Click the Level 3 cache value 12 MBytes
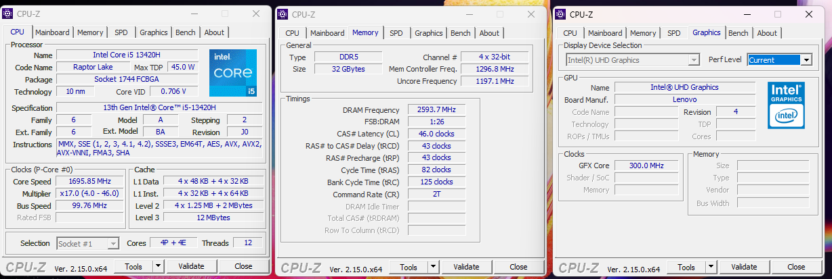The width and height of the screenshot is (832, 279). (x=213, y=218)
